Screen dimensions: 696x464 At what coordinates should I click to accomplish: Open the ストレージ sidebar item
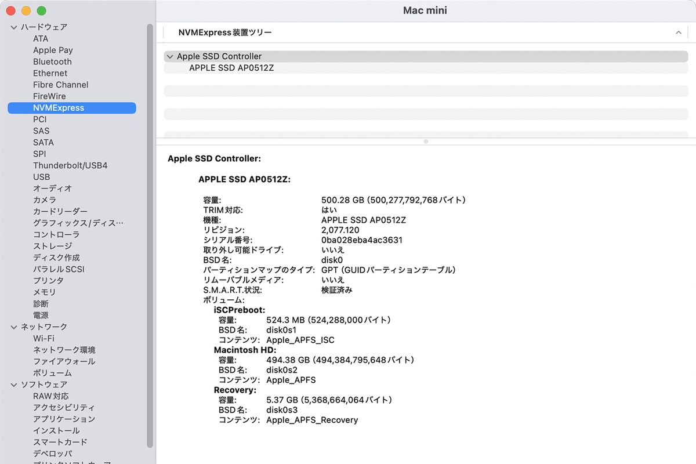pyautogui.click(x=52, y=246)
